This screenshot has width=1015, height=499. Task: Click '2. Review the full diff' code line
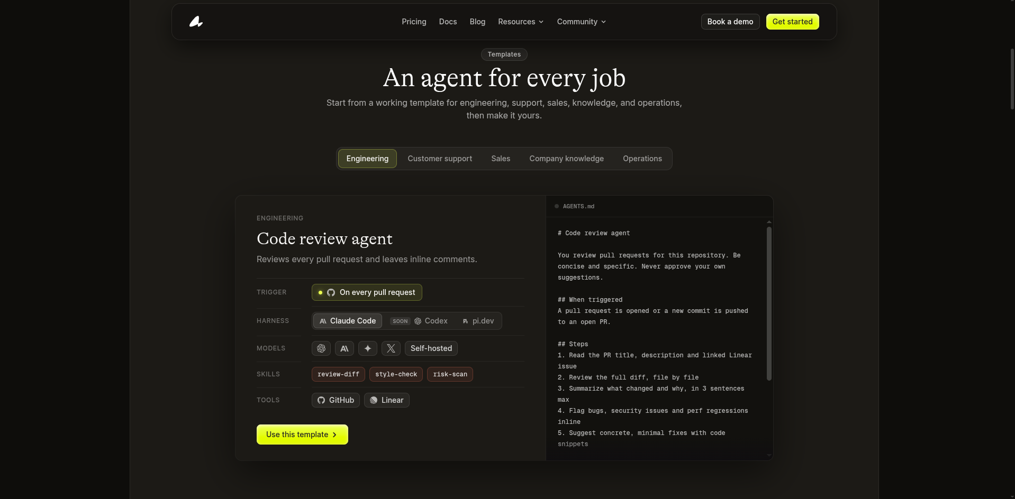pos(628,377)
